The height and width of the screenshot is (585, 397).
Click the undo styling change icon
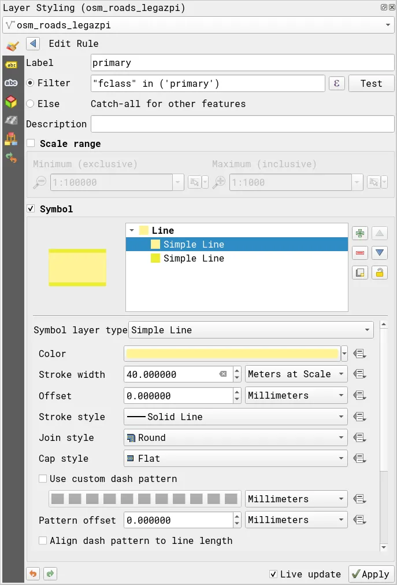(x=34, y=574)
